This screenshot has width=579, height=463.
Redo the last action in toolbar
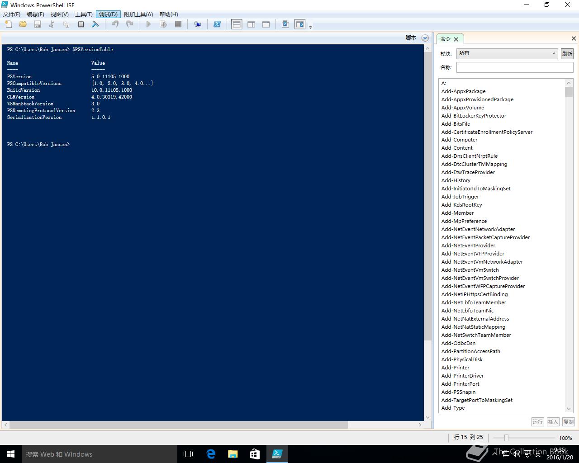129,24
